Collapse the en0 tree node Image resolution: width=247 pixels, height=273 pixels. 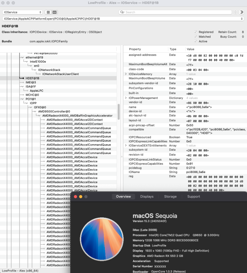coord(31,66)
